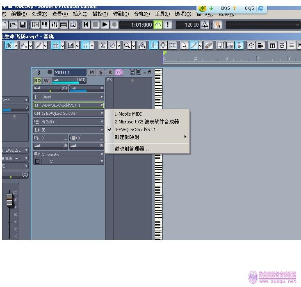This screenshot has height=287, width=301.
Task: Click the Play transport button
Action: point(105,25)
